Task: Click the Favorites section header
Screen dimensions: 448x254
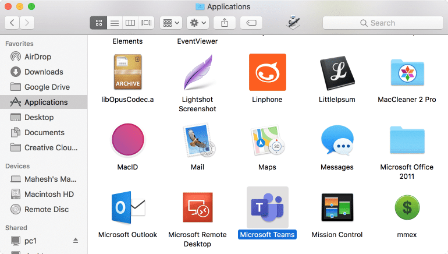Action: click(19, 44)
